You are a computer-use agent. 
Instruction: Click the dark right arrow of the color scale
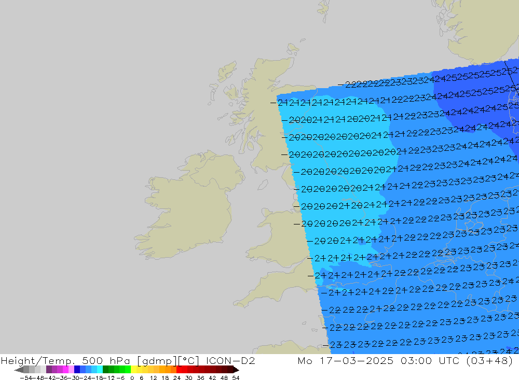pyautogui.click(x=236, y=370)
